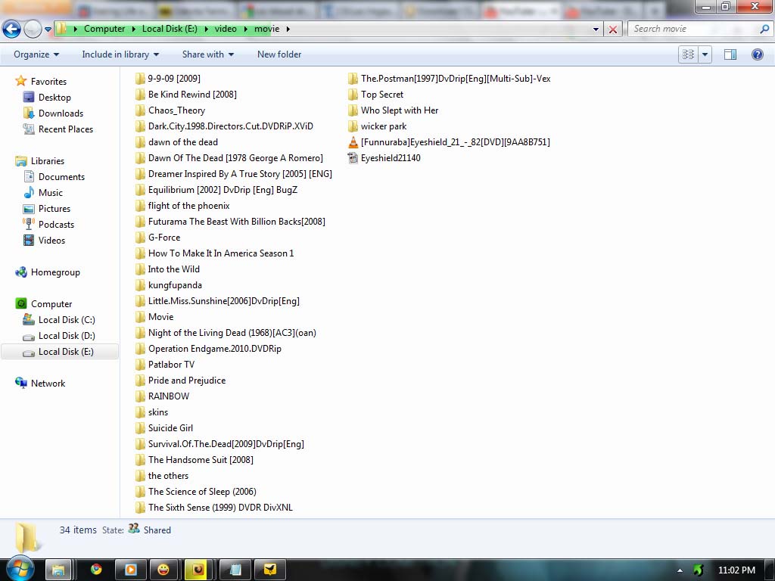
Task: Click the search magnifier icon
Action: (764, 29)
